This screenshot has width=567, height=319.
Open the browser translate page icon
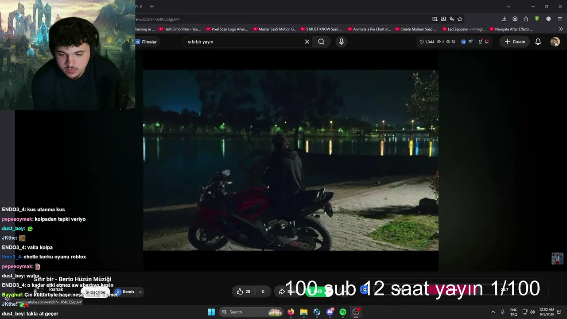[451, 19]
